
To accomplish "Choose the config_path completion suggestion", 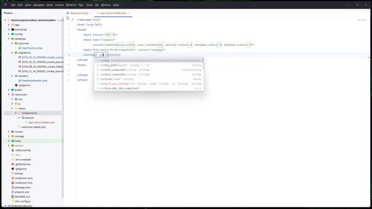I will tap(149, 65).
